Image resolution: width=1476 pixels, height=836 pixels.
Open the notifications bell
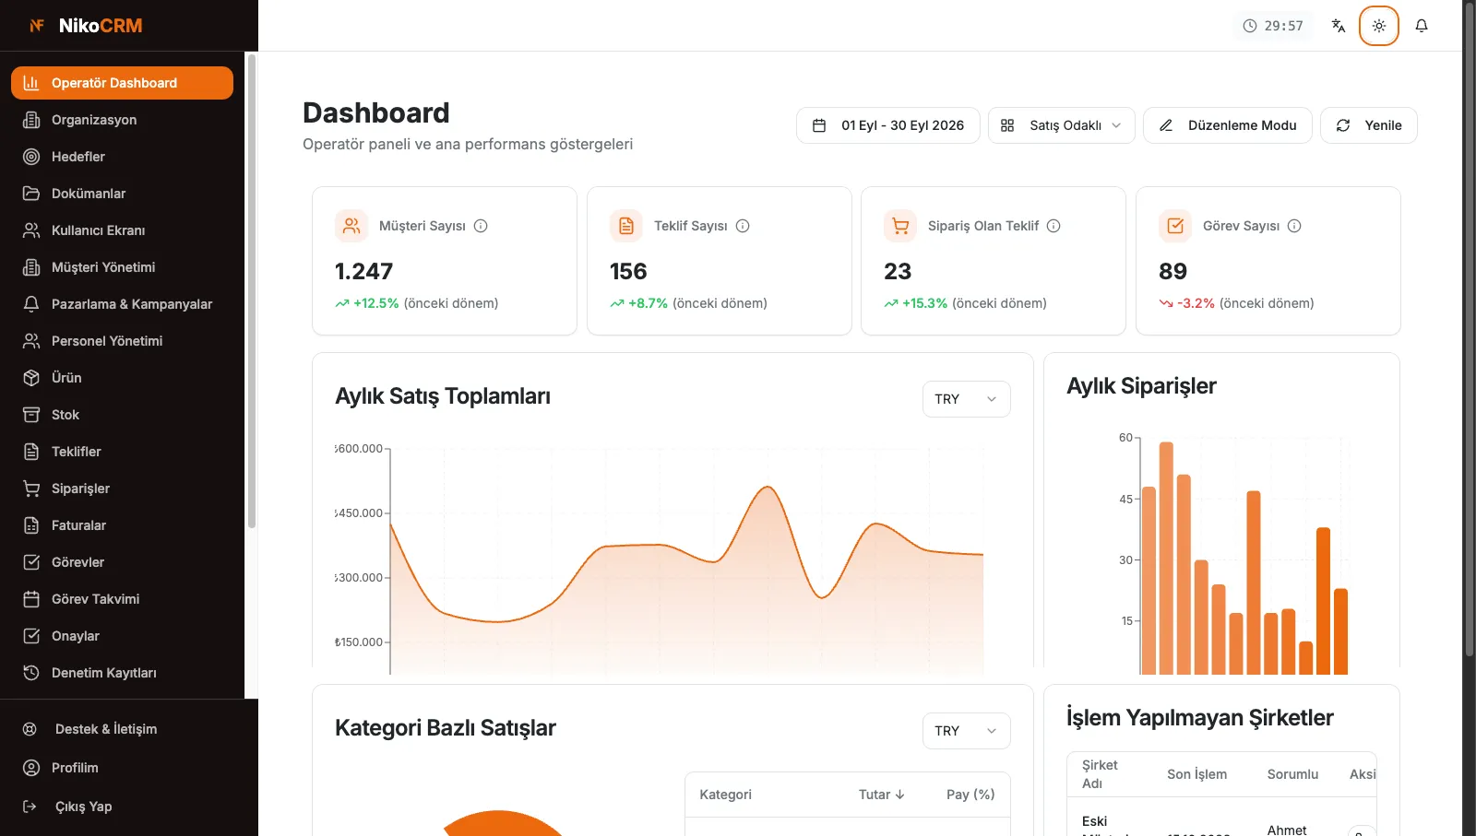[x=1422, y=26]
